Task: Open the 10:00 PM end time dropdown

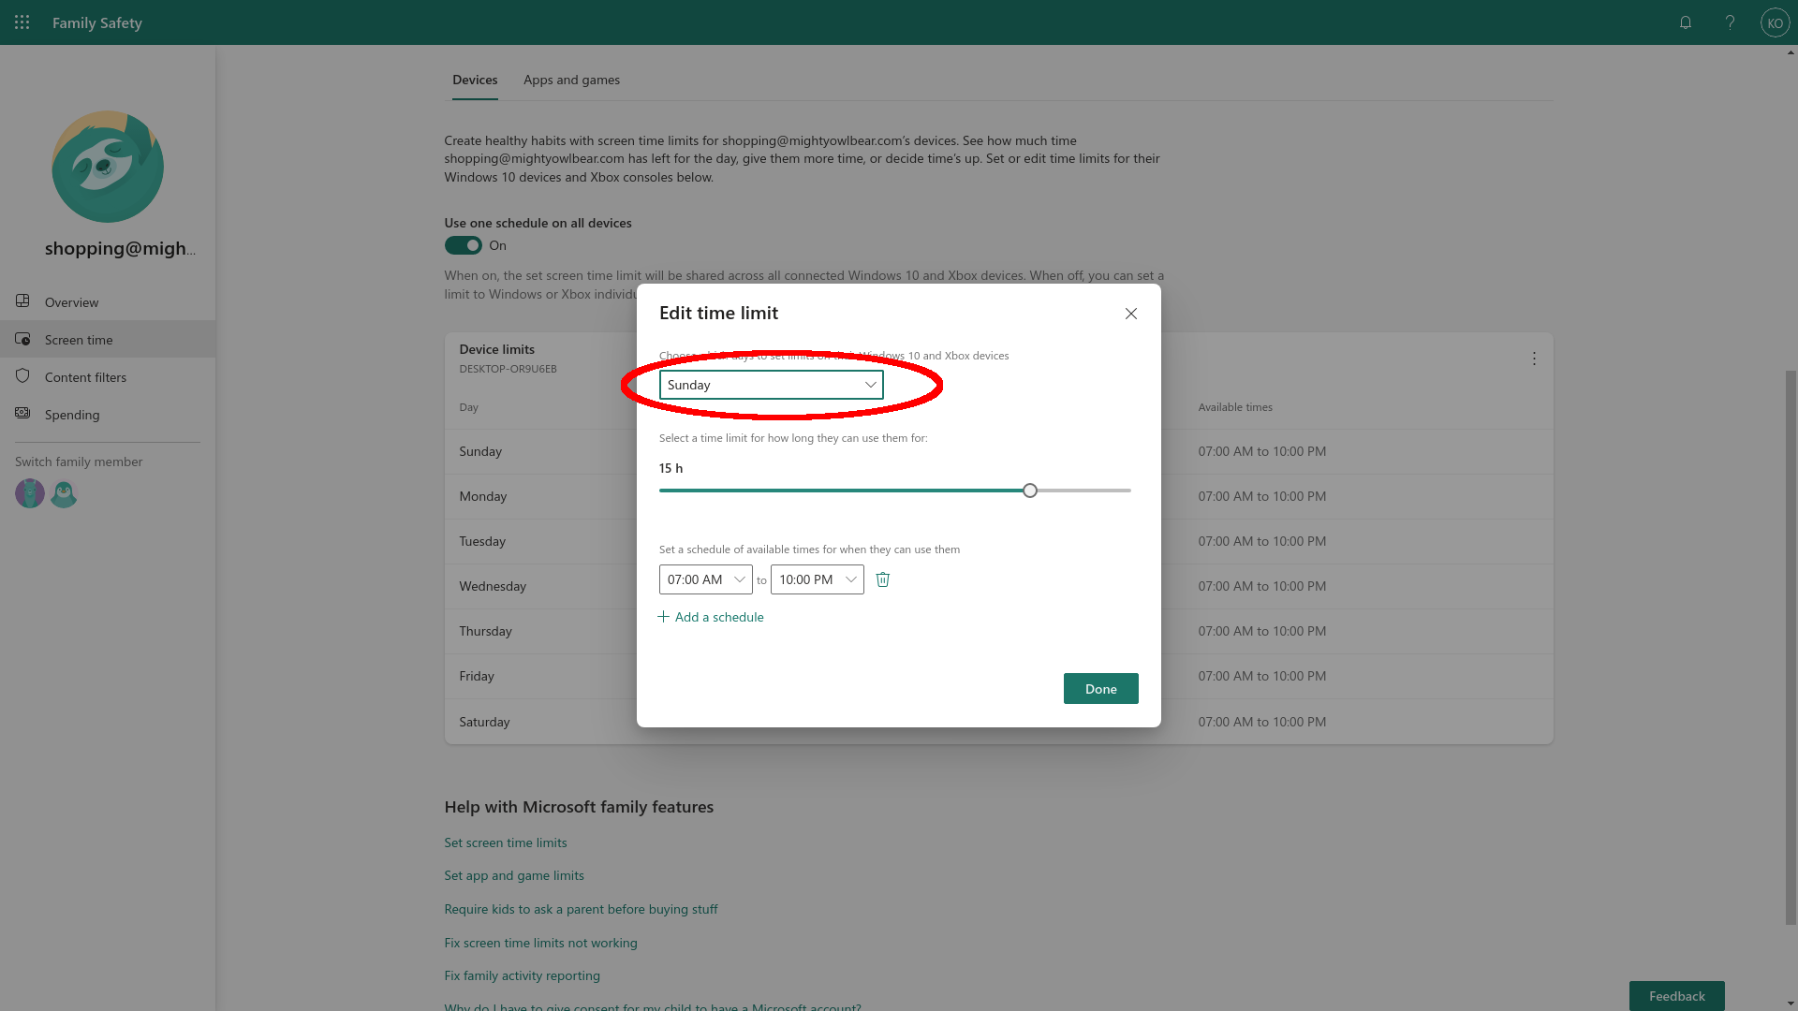Action: point(818,579)
